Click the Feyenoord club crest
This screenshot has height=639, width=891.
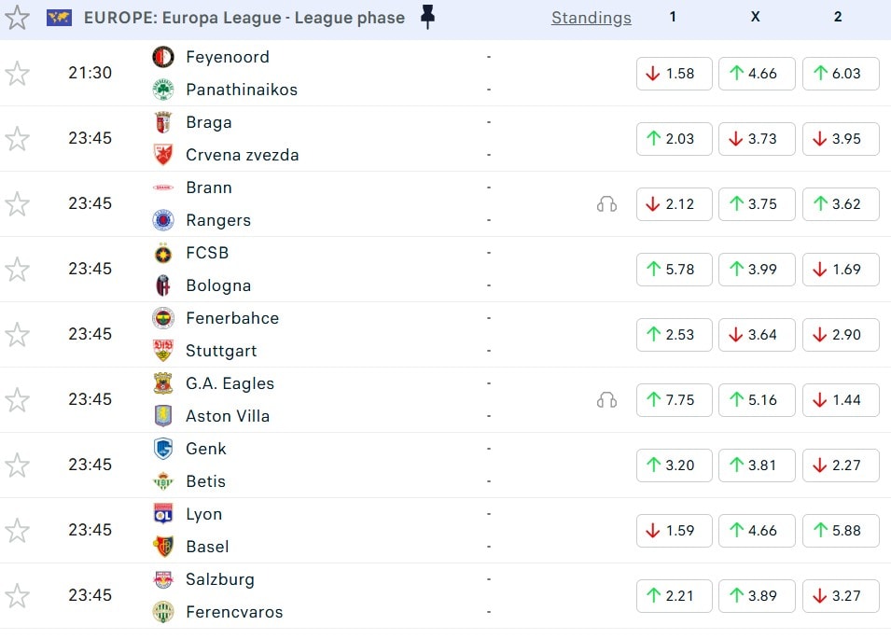(163, 57)
